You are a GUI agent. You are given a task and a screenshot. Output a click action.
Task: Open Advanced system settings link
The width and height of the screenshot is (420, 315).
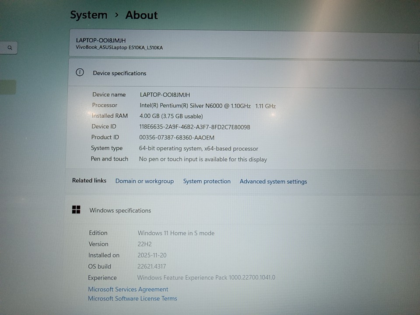click(x=273, y=182)
